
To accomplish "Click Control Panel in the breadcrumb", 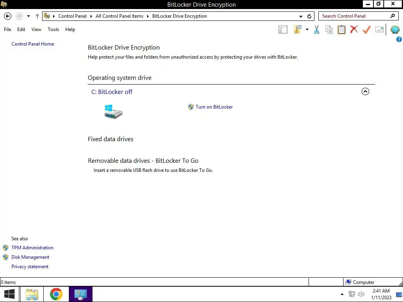I will point(72,16).
